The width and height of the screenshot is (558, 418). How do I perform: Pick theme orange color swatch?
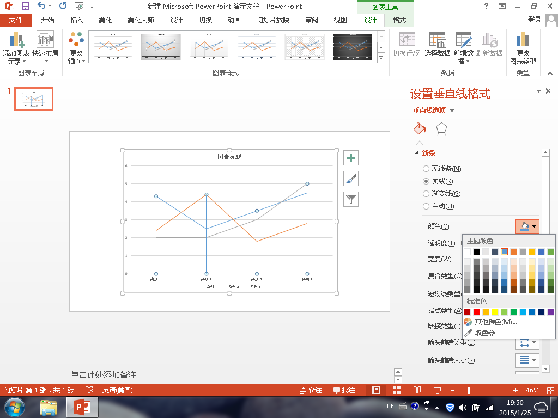pos(513,251)
